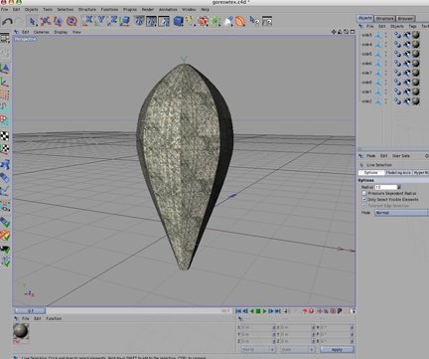Click the Apply button in coordinates
Screen dimensions: 429x359
(337, 349)
